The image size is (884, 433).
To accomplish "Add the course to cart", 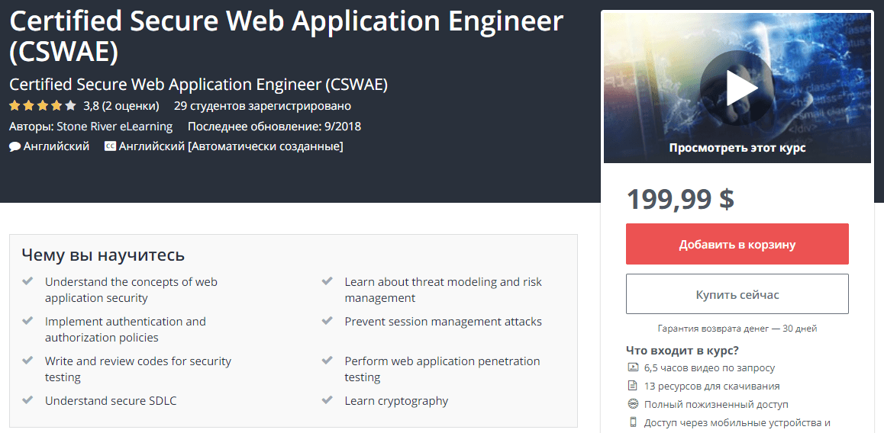I will point(737,244).
